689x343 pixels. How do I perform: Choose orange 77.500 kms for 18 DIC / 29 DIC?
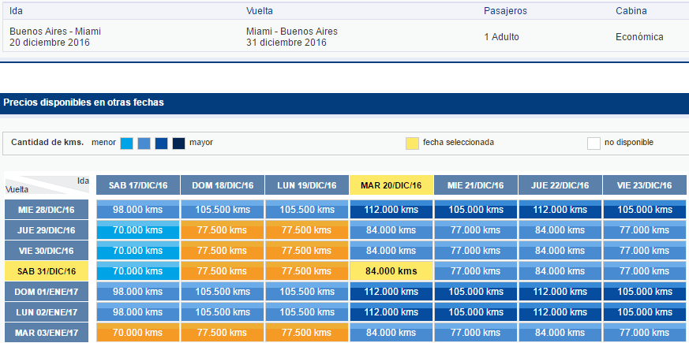[x=223, y=230]
